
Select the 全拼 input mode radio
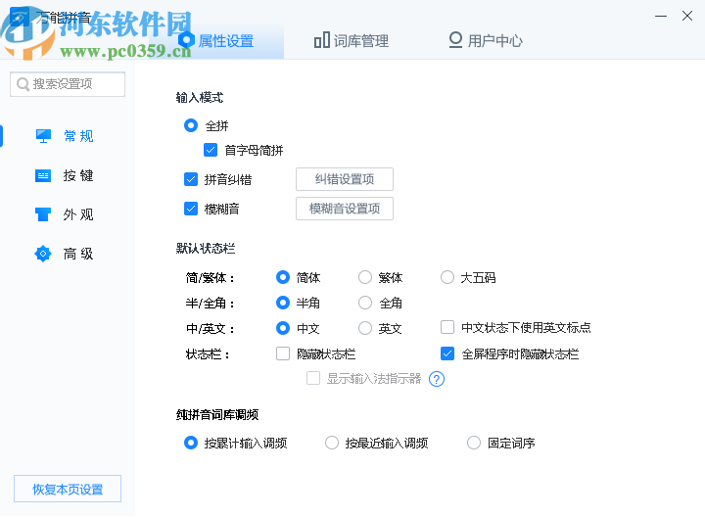191,125
